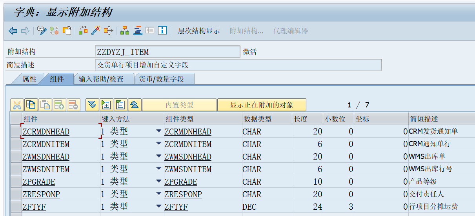Click the active/inactive switch icon
Image resolution: width=475 pixels, height=216 pixels.
(x=54, y=31)
